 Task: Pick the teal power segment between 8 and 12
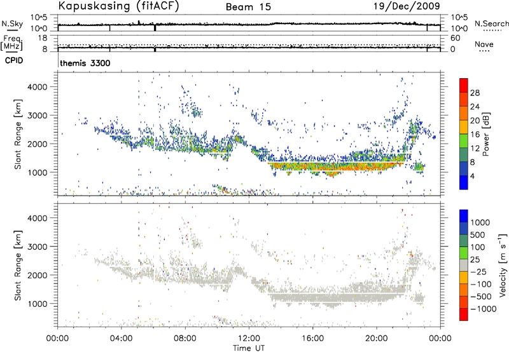[464, 155]
